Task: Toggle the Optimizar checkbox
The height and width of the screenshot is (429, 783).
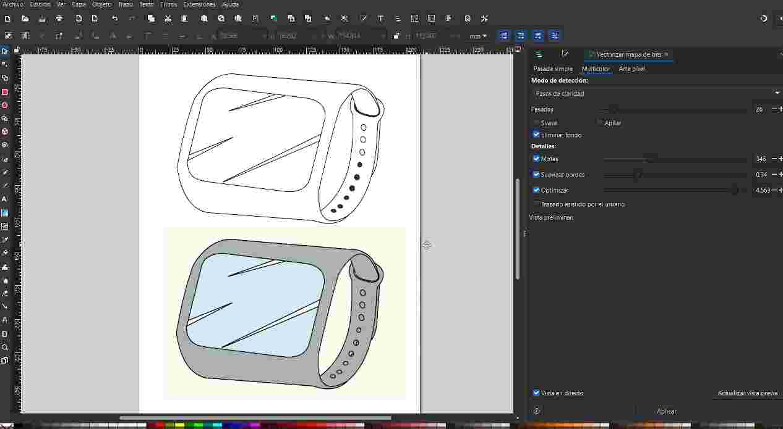Action: pos(536,190)
